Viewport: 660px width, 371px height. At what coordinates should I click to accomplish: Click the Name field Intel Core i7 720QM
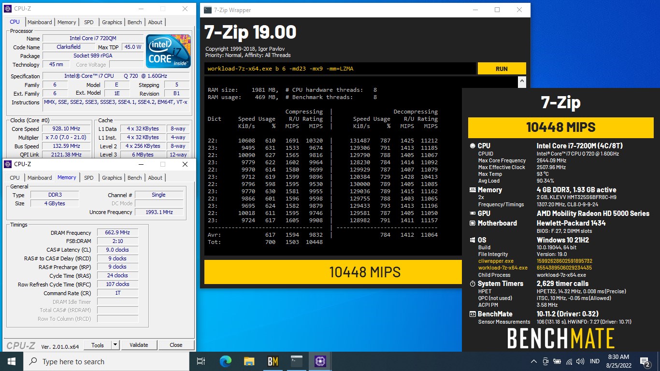(x=93, y=38)
